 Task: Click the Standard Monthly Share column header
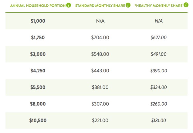click(100, 6)
